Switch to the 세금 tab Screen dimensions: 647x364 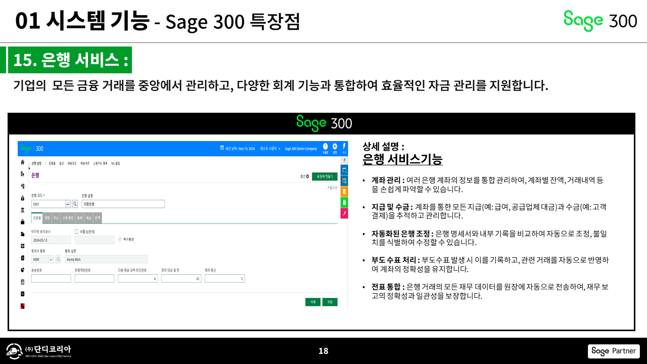88,218
